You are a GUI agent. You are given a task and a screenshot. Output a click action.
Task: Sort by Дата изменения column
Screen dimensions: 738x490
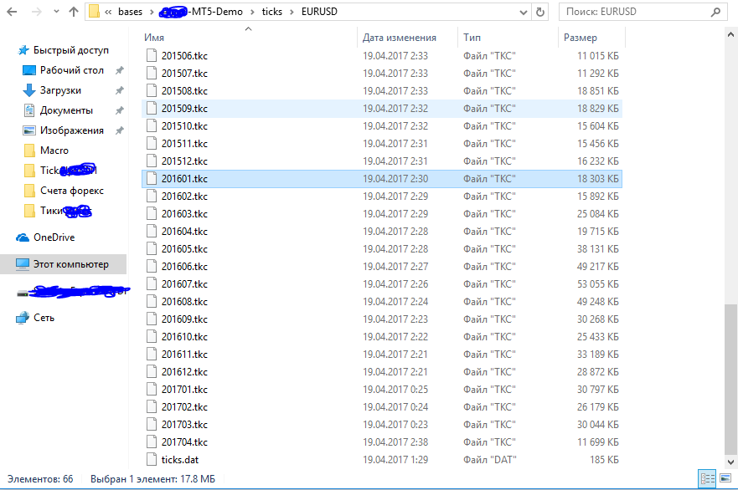(399, 38)
